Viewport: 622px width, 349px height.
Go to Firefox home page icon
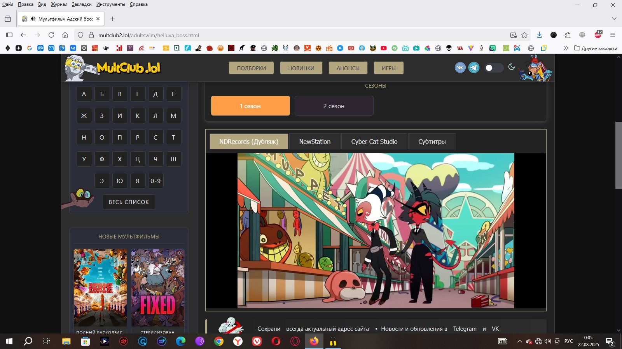click(65, 35)
